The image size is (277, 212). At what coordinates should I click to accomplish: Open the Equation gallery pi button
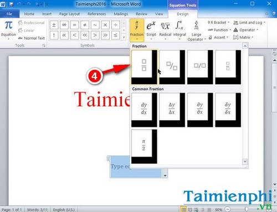tap(8, 30)
